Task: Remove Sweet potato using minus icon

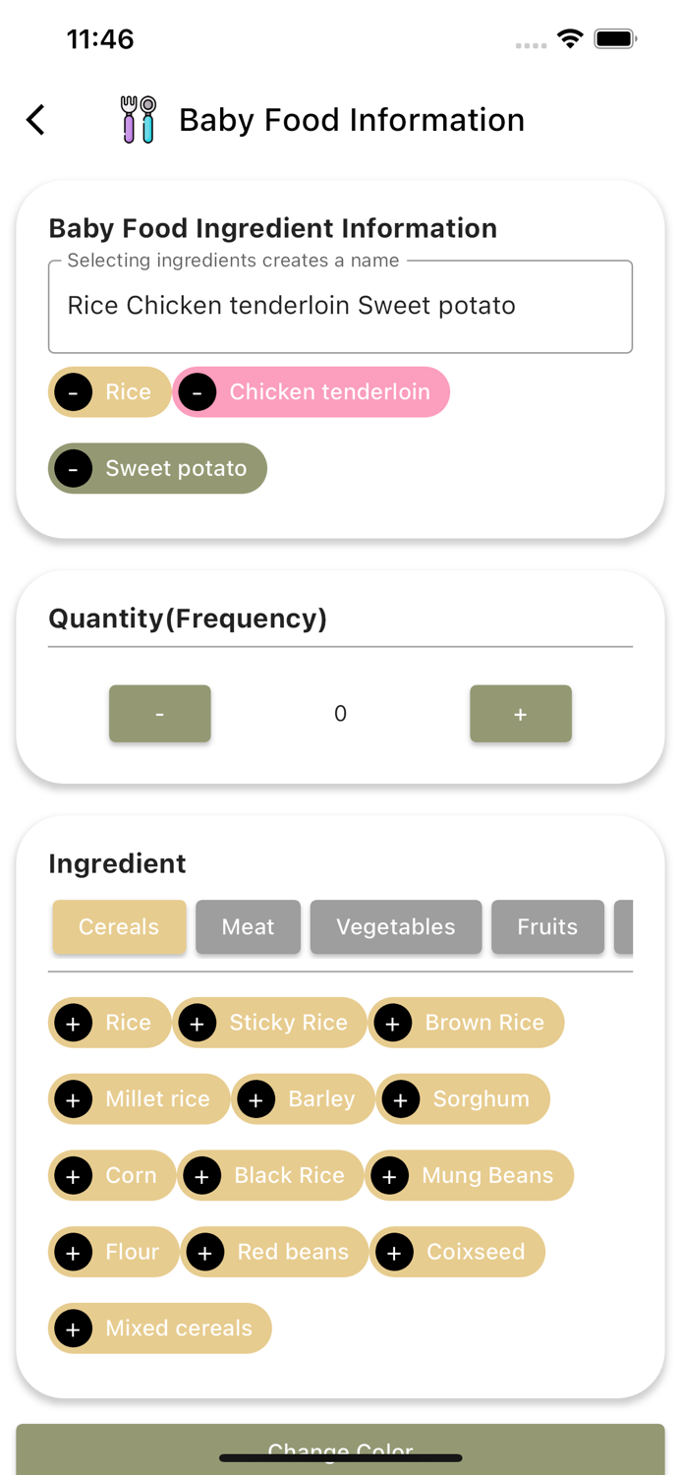Action: [x=73, y=468]
